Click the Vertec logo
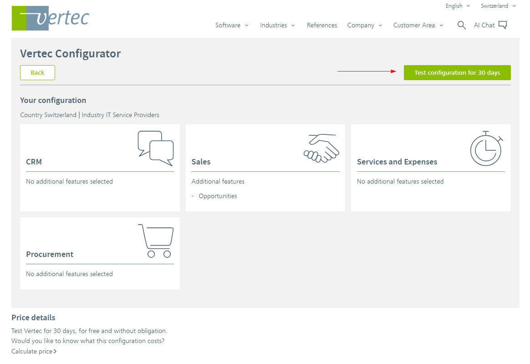This screenshot has height=364, width=530. [51, 18]
